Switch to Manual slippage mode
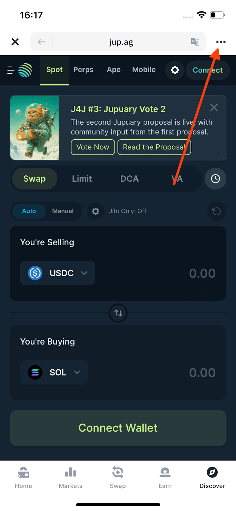The image size is (236, 511). (63, 211)
